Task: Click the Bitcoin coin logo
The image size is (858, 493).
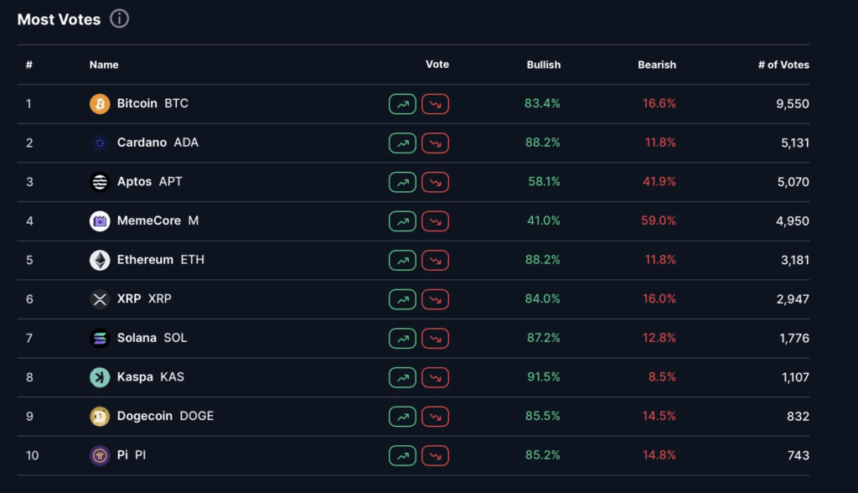Action: click(x=100, y=104)
